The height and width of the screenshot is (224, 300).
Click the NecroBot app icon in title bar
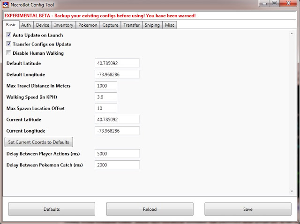click(6, 5)
